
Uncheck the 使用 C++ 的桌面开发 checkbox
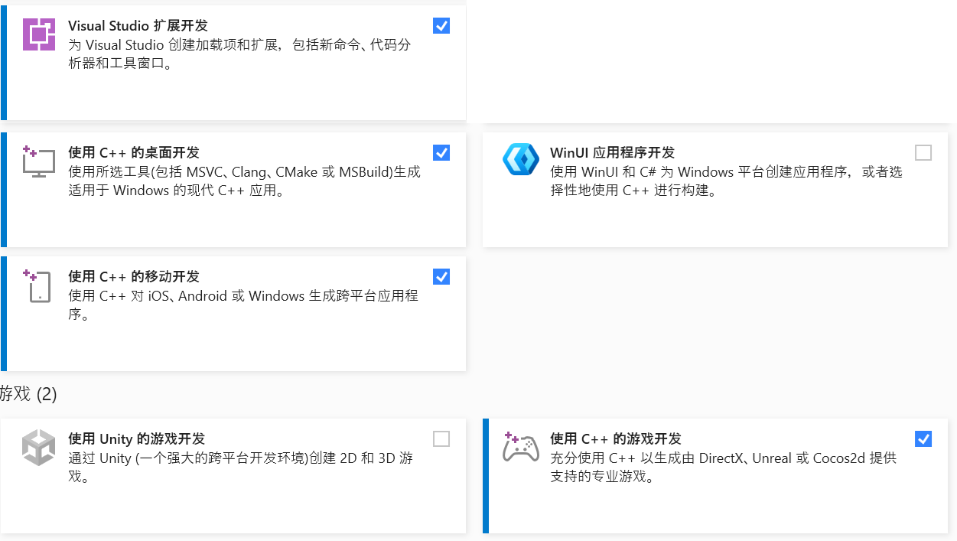pyautogui.click(x=441, y=153)
